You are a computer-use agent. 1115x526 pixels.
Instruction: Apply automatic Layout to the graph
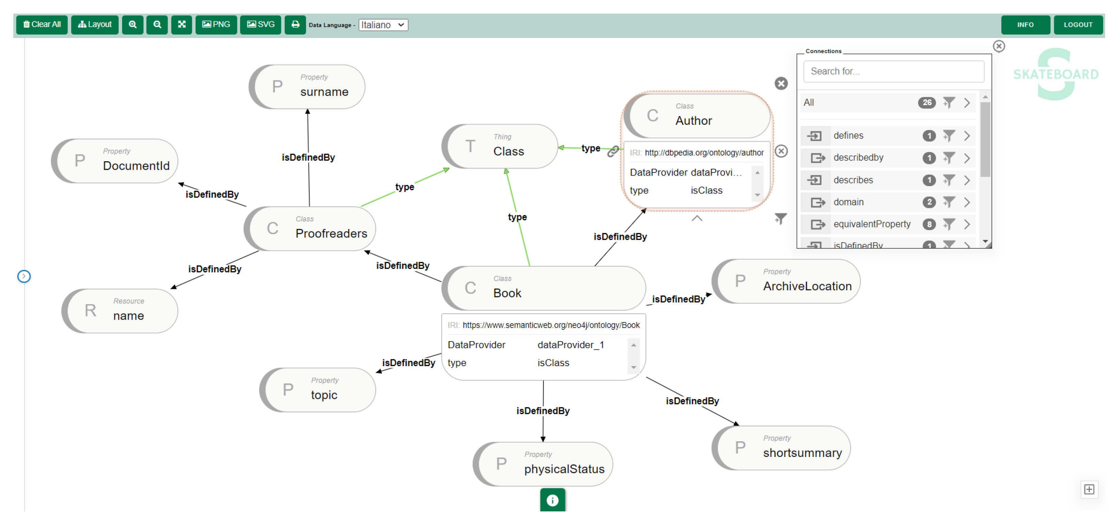[x=94, y=24]
